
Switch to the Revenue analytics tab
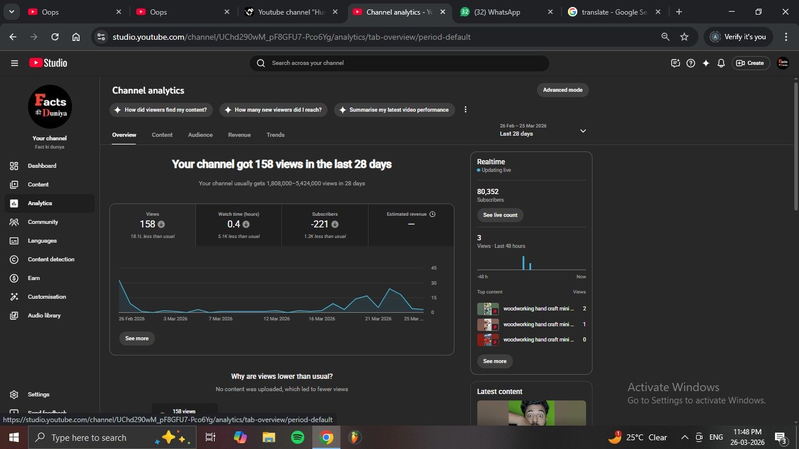(x=239, y=135)
